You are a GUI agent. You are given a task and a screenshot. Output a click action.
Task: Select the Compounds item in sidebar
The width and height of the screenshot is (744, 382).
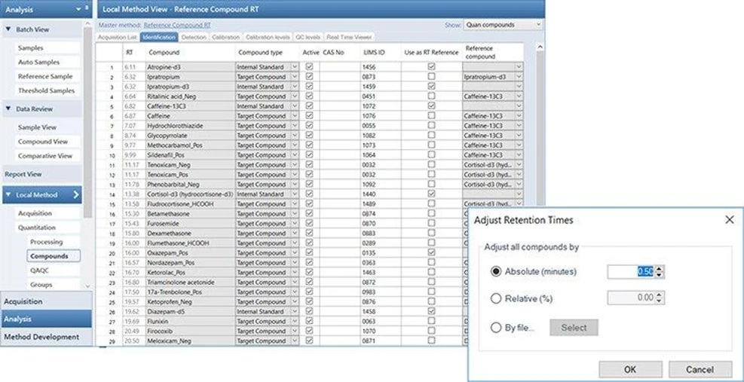pyautogui.click(x=53, y=256)
